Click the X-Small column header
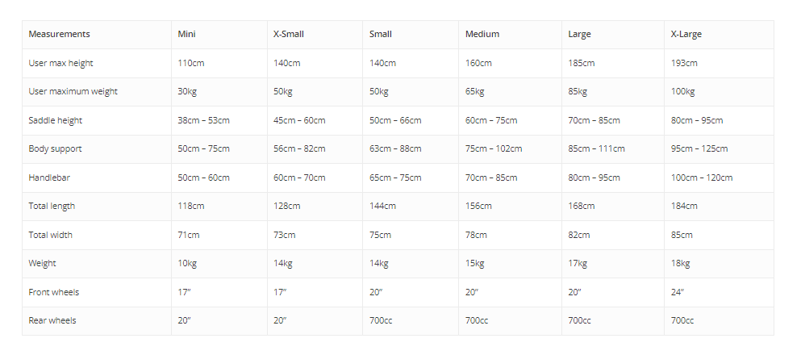The width and height of the screenshot is (801, 355). click(x=289, y=34)
